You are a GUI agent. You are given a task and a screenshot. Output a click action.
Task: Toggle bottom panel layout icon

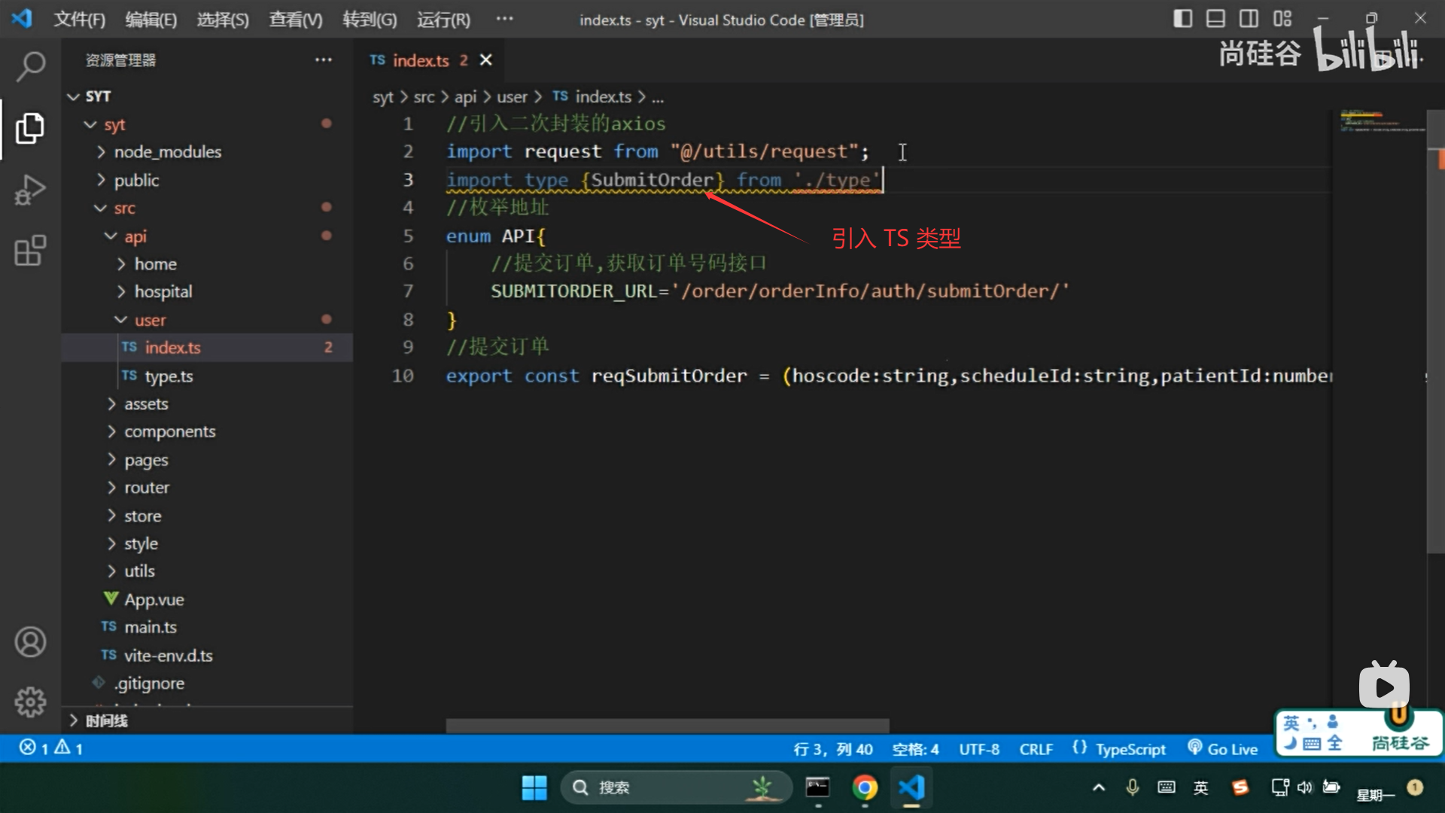1215,19
